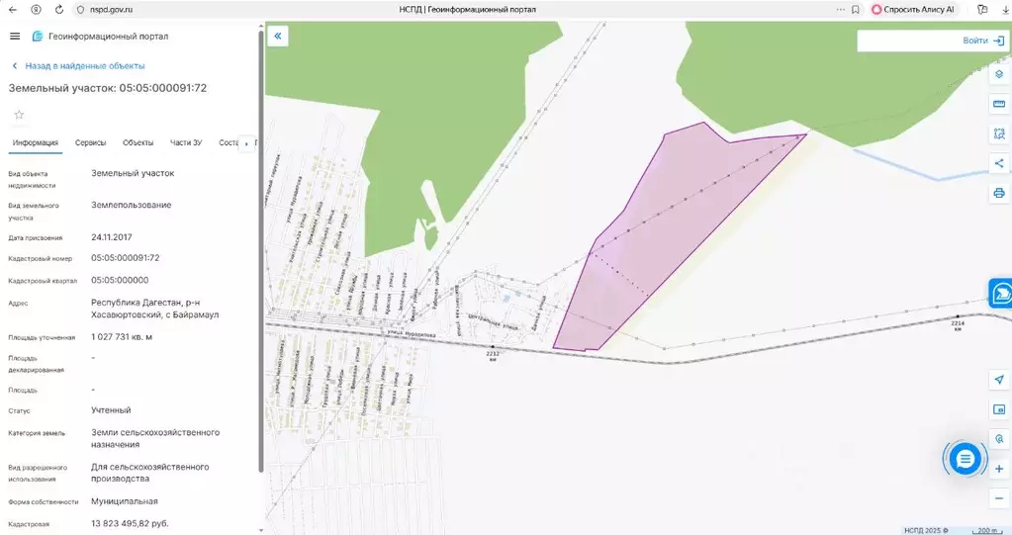Click the info panel vertical scrollbar
The image size is (1012, 535).
(260, 247)
